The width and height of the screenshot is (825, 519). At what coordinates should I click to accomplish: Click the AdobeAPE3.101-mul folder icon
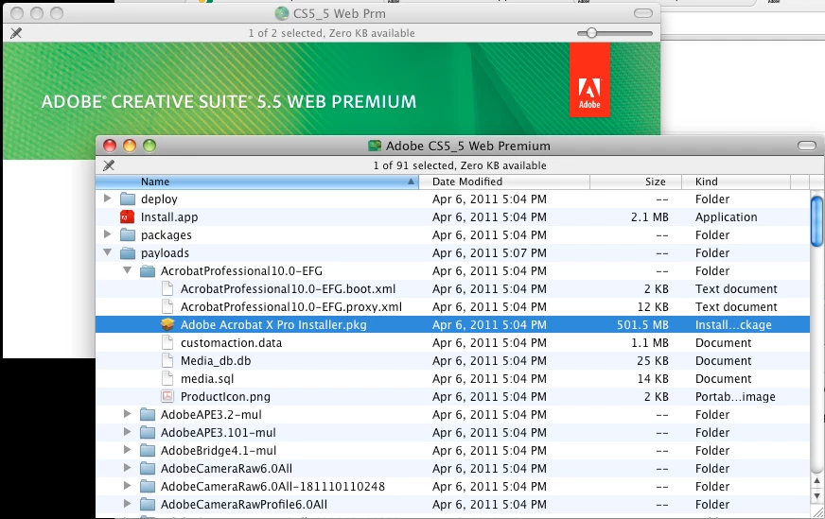[148, 432]
